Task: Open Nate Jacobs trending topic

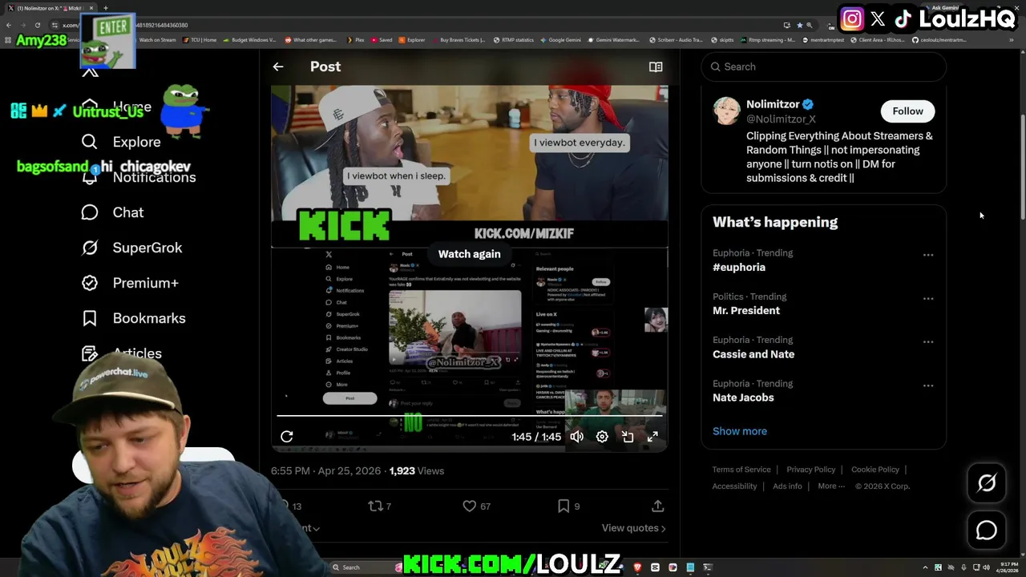Action: tap(743, 397)
